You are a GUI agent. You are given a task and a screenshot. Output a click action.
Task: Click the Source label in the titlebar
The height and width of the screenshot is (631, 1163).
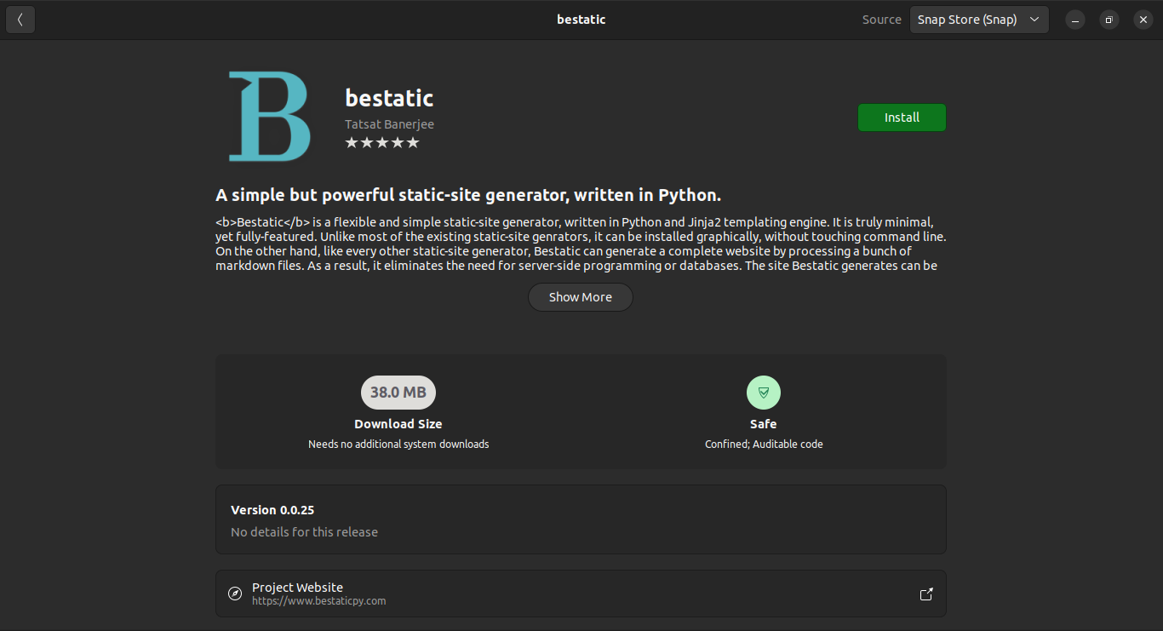881,19
